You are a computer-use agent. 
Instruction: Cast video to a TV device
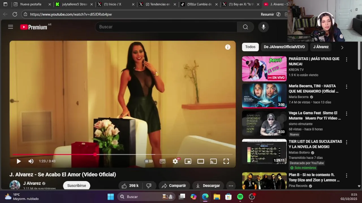tap(213, 161)
